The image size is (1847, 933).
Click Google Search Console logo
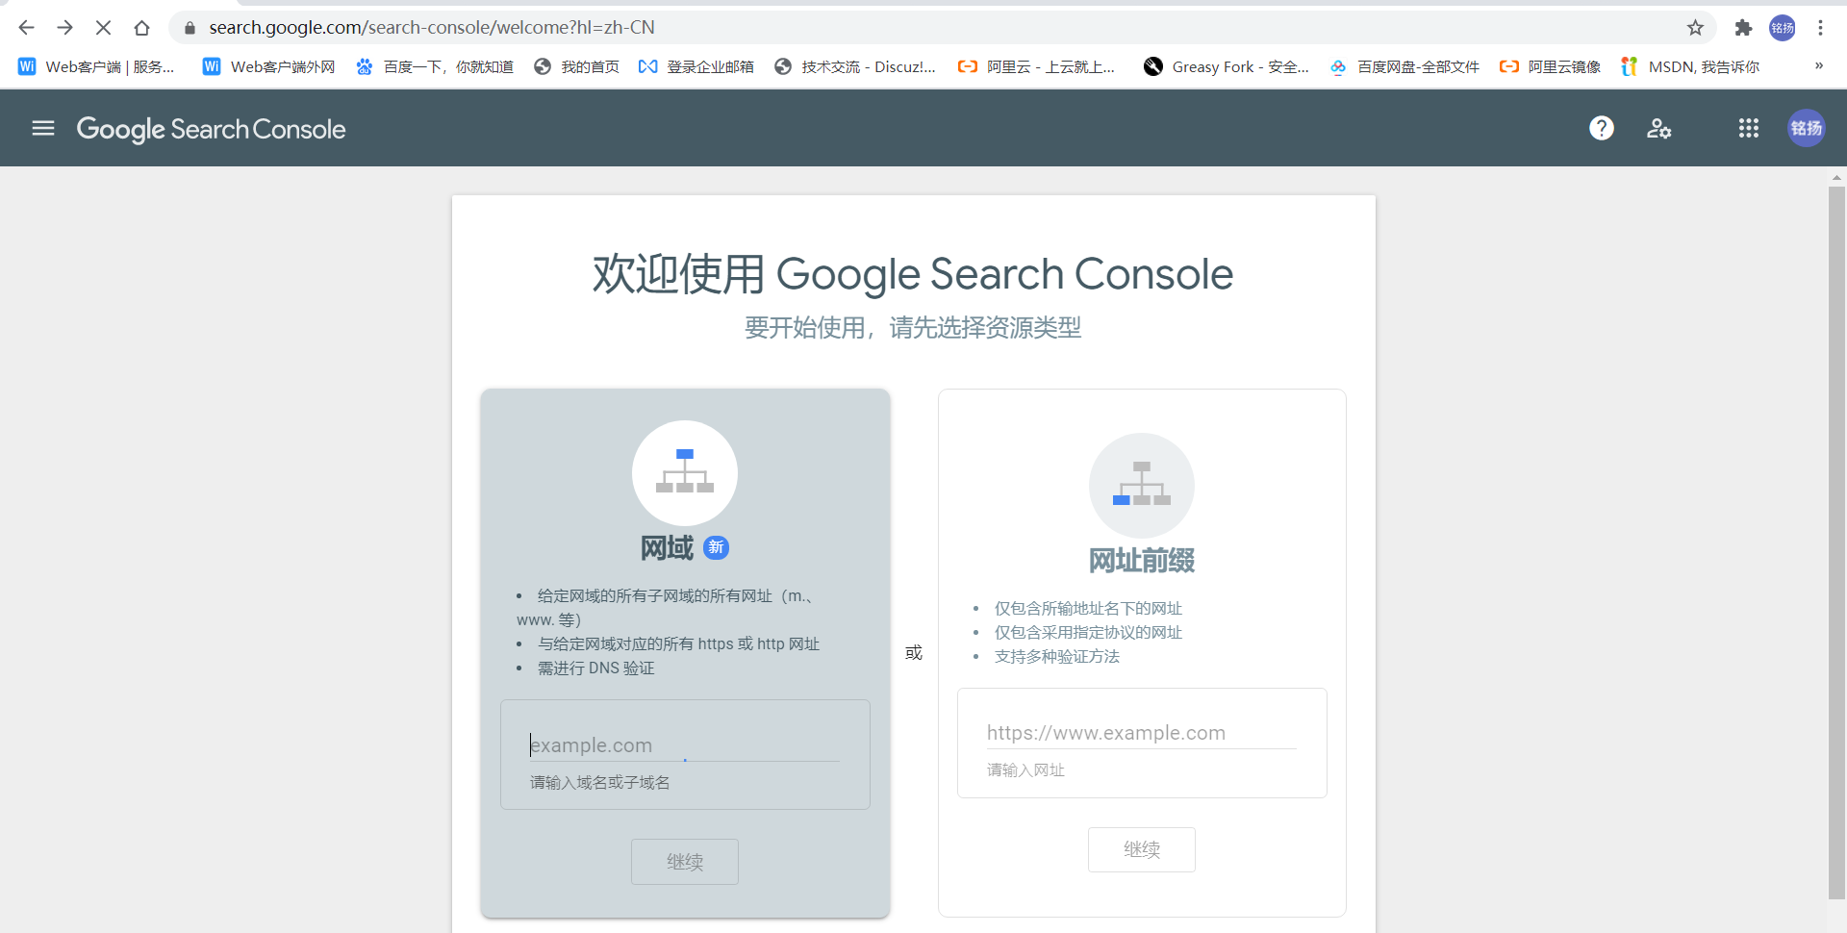pyautogui.click(x=211, y=129)
